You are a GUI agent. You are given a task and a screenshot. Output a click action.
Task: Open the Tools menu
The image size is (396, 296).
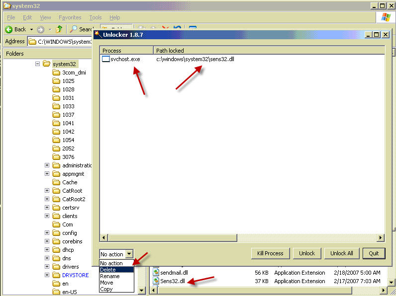click(95, 17)
